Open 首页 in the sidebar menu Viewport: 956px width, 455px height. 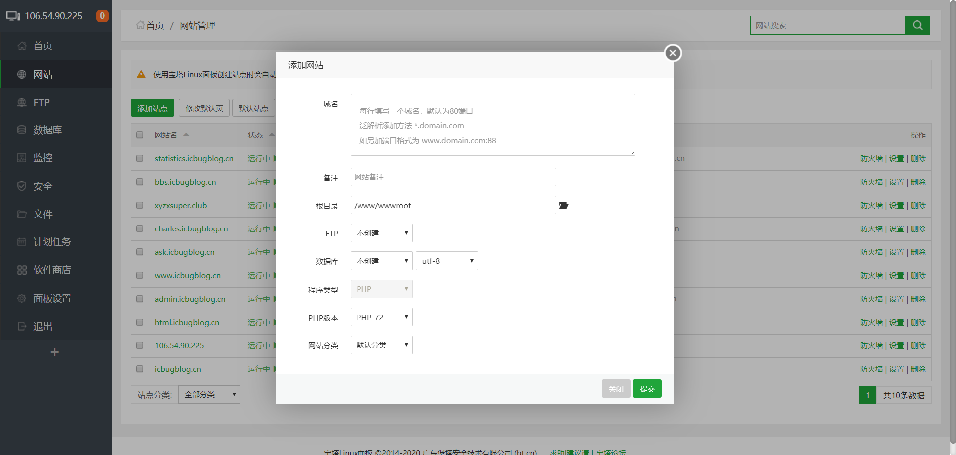(56, 46)
